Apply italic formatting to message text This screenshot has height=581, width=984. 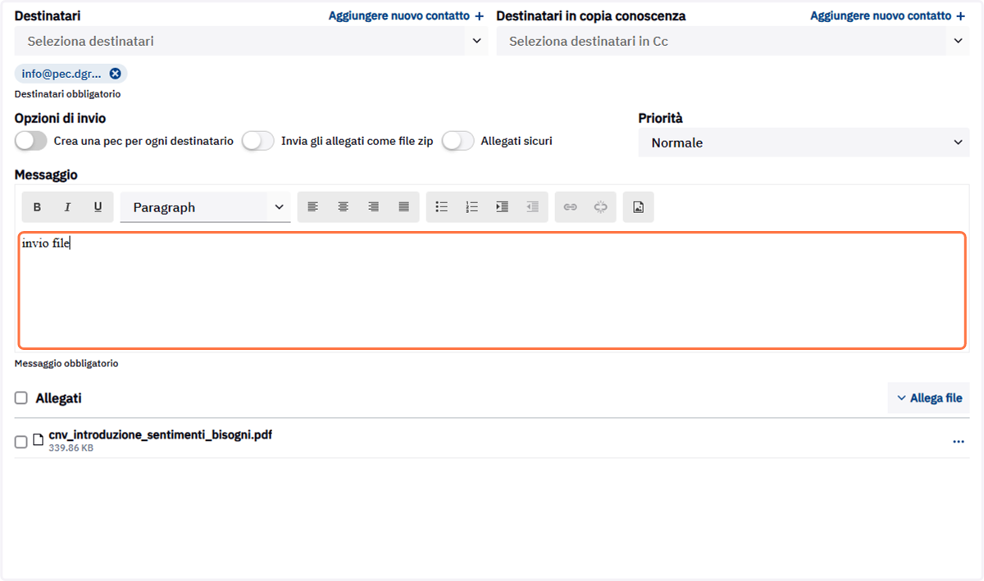coord(67,207)
